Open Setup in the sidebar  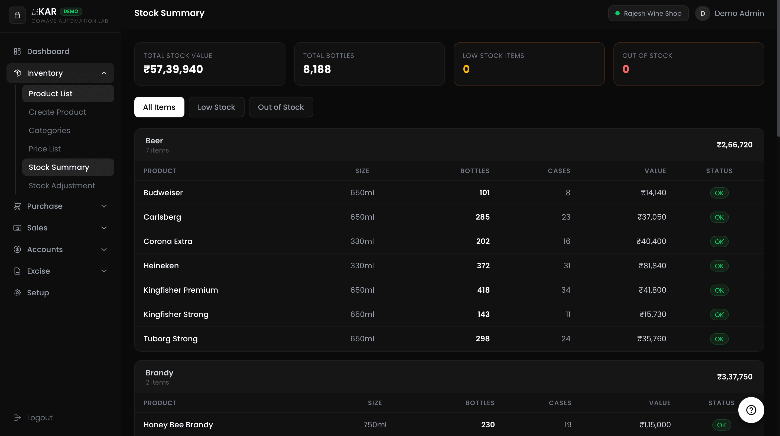tap(60, 293)
